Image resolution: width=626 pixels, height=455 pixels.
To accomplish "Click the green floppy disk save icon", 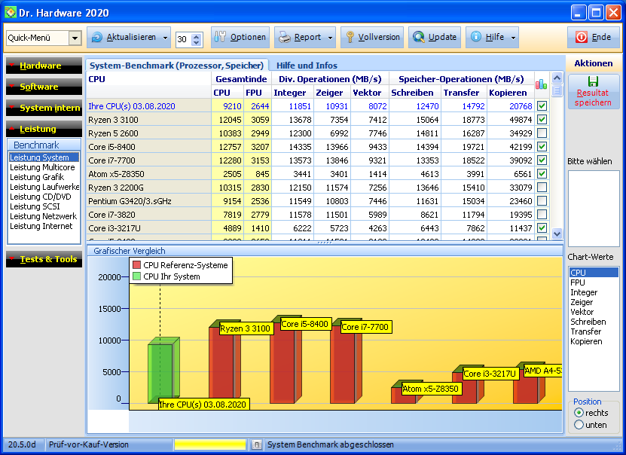I will pos(594,81).
